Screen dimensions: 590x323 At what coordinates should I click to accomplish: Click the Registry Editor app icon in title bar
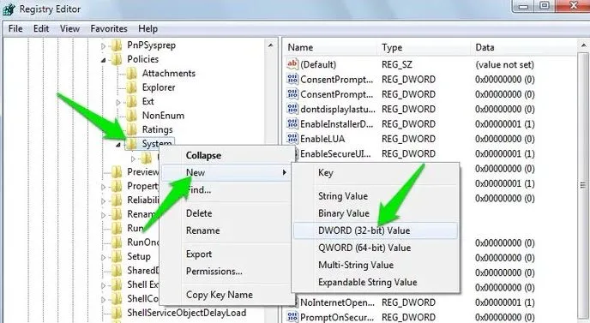9,9
